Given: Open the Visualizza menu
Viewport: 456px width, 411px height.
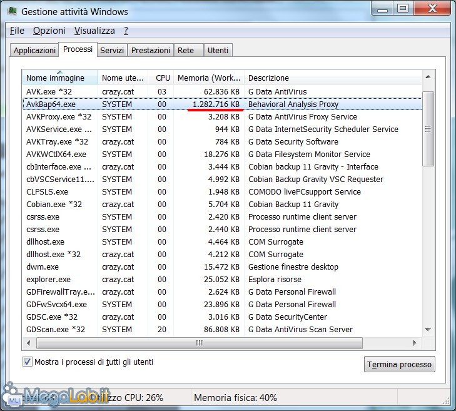Looking at the screenshot, I should [x=94, y=31].
